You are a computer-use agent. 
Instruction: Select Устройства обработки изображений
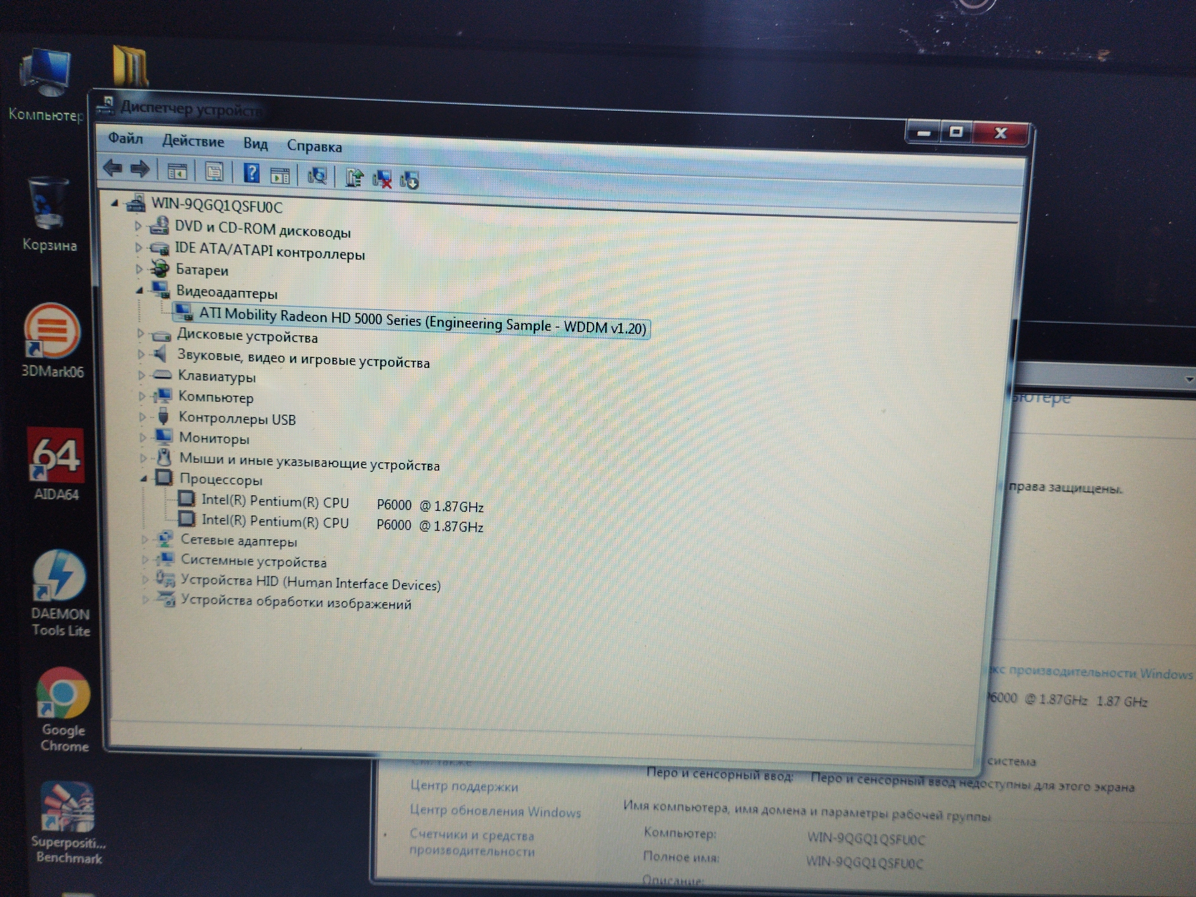pyautogui.click(x=296, y=602)
